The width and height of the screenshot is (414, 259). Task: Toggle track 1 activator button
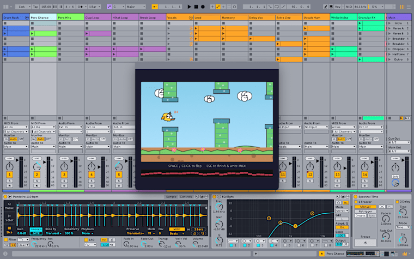(9, 174)
